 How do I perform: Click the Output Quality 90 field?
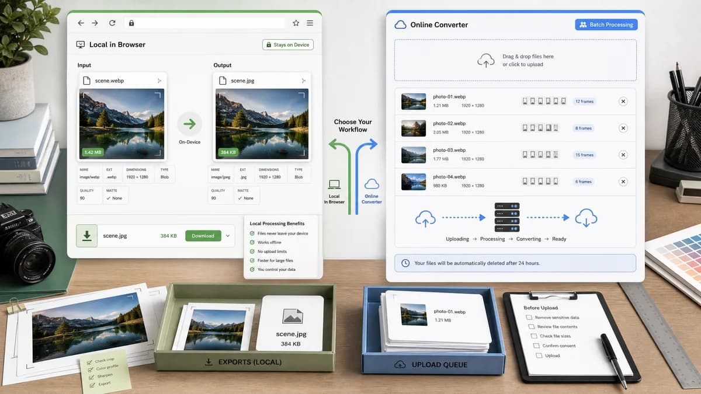point(220,195)
